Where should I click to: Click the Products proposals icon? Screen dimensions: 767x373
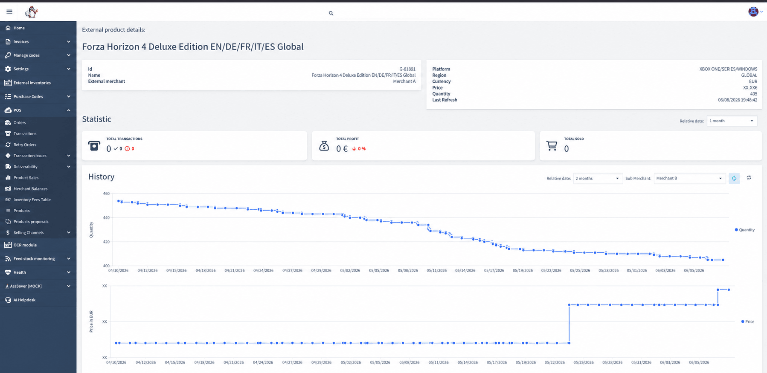tap(8, 222)
